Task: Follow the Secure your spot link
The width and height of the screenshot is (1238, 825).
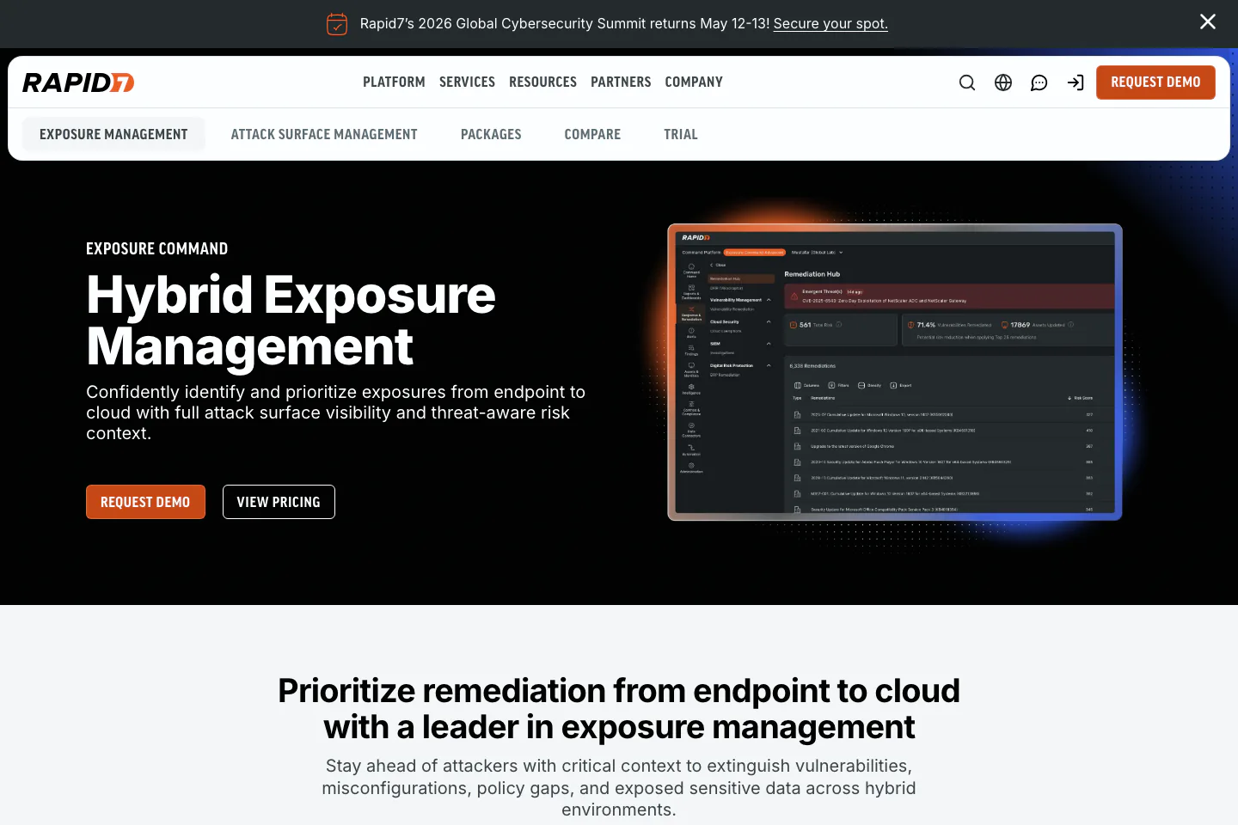Action: point(830,24)
